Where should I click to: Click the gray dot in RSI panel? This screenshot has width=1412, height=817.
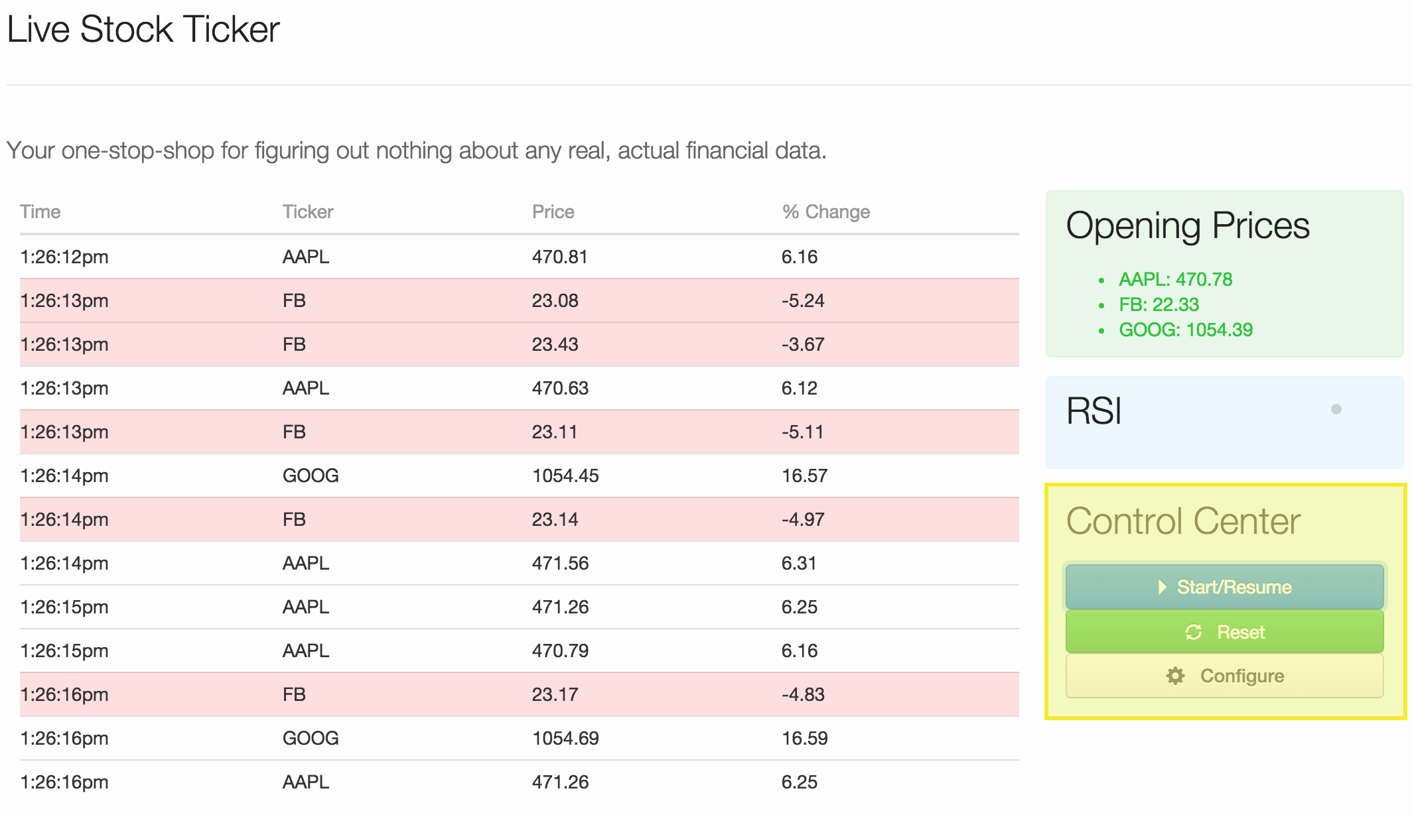(x=1336, y=409)
